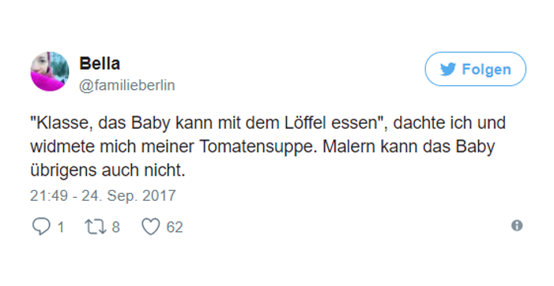Screen dimensions: 554x286
Task: Click the like count 62
Action: [174, 227]
